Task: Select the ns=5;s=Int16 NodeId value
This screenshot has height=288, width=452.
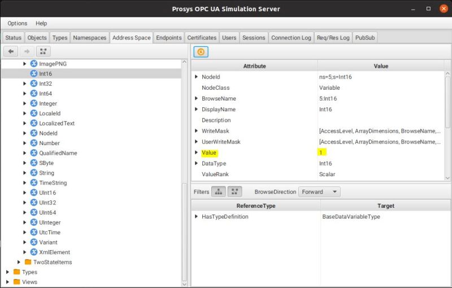Action: coord(335,77)
